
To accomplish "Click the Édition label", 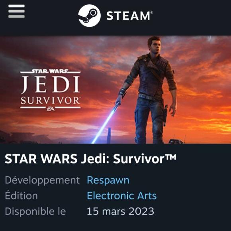I will click(22, 195).
